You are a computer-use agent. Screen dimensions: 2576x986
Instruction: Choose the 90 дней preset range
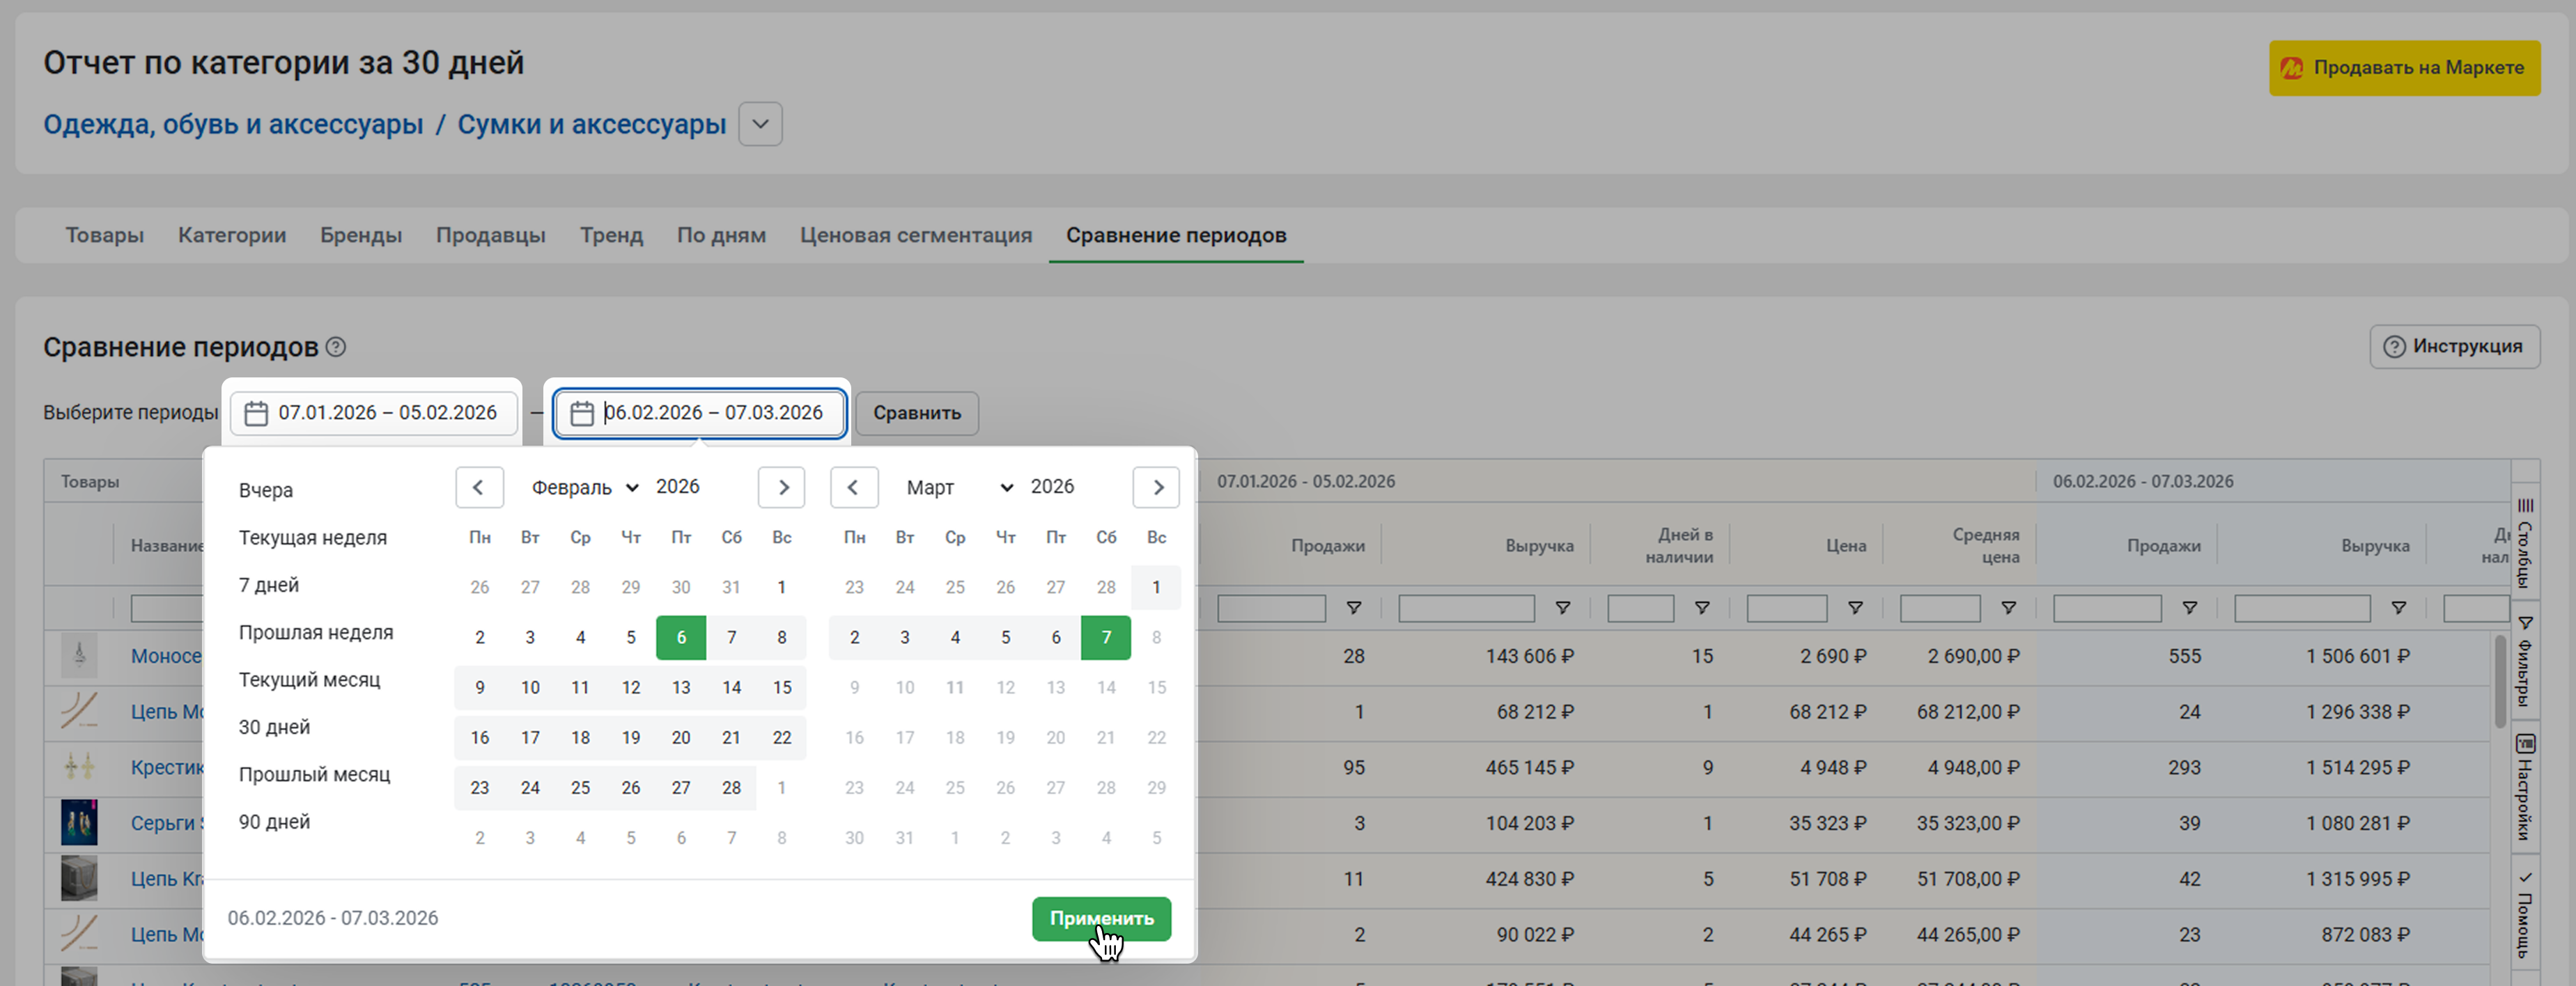(274, 822)
